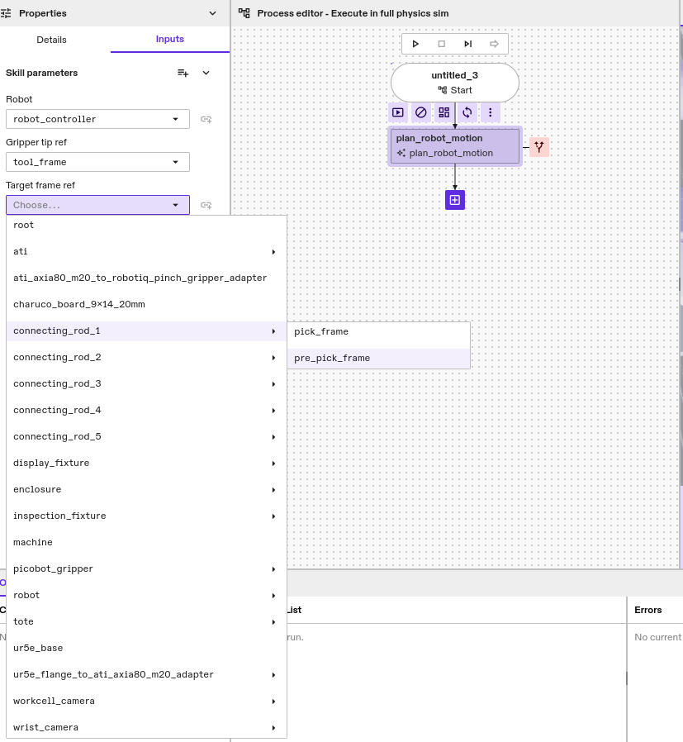Click the run-from-node icon above plan_robot_motion
This screenshot has width=683, height=742.
[x=398, y=112]
